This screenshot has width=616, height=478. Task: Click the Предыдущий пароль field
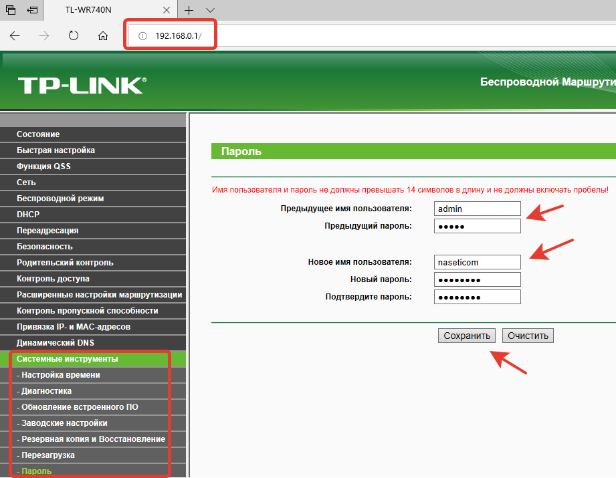pyautogui.click(x=478, y=226)
